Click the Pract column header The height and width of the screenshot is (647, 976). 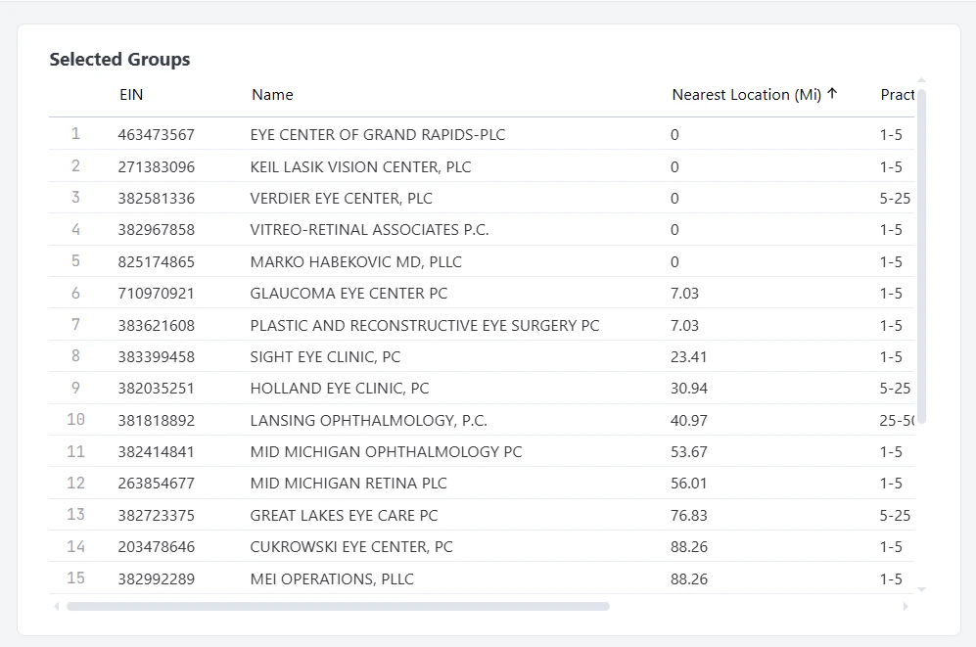pyautogui.click(x=897, y=94)
